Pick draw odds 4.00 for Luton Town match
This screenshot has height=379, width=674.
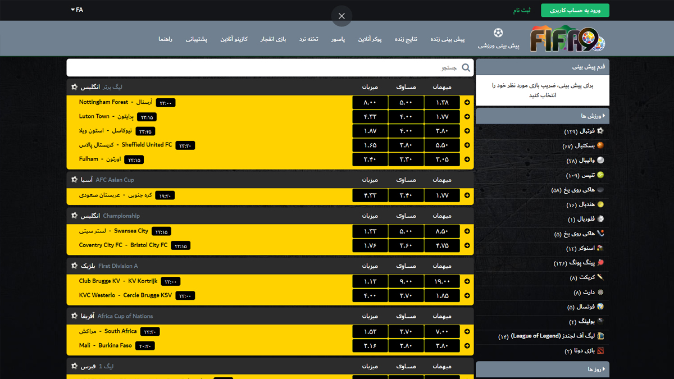[406, 117]
